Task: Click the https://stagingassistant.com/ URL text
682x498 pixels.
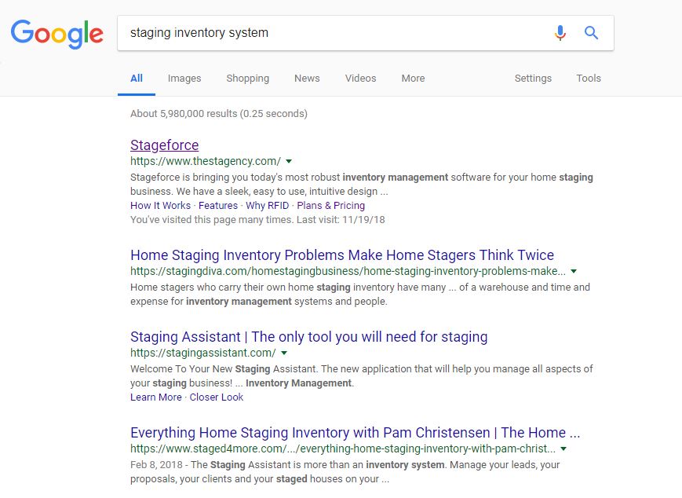Action: [203, 353]
